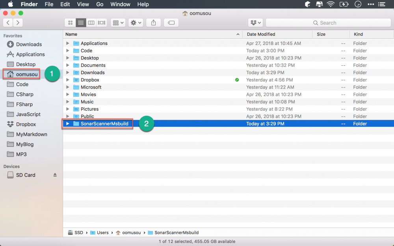
Task: Click the Wi-Fi icon in the menu bar
Action: pos(330,4)
